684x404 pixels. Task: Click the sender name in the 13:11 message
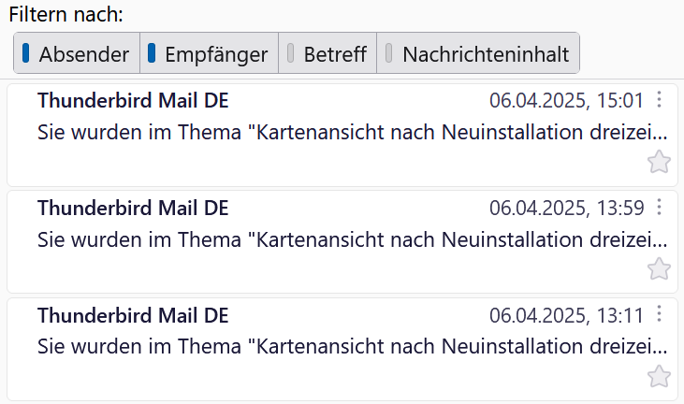click(133, 315)
